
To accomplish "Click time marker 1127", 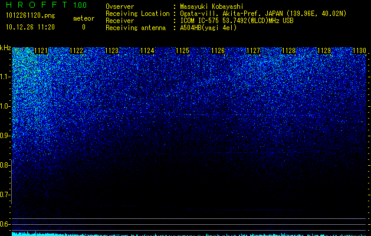I will point(253,51).
